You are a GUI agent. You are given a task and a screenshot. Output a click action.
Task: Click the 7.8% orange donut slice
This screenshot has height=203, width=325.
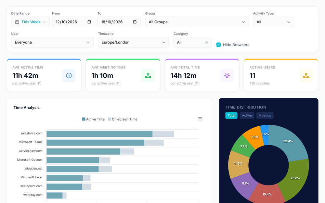point(255,137)
